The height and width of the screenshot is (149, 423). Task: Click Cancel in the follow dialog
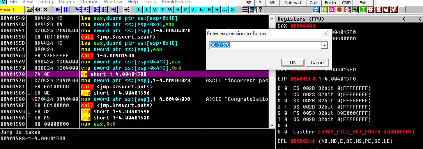317,63
